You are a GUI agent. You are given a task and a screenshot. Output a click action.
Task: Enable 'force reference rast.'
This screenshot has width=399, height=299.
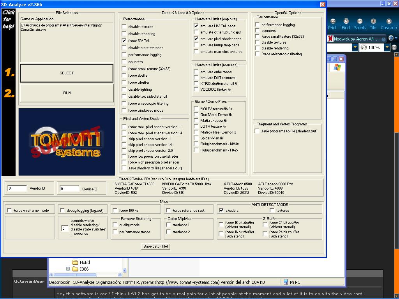(168, 210)
